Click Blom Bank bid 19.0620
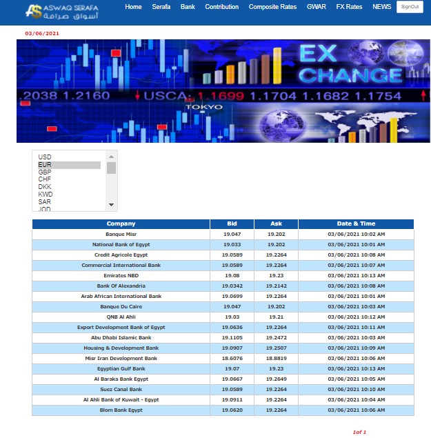This screenshot has width=431, height=438. (x=232, y=410)
